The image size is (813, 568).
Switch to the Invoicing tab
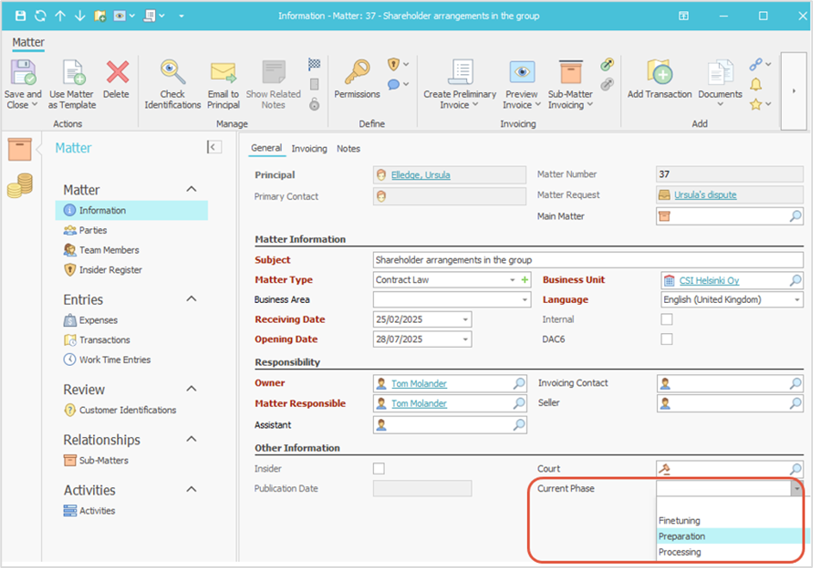[x=308, y=149]
